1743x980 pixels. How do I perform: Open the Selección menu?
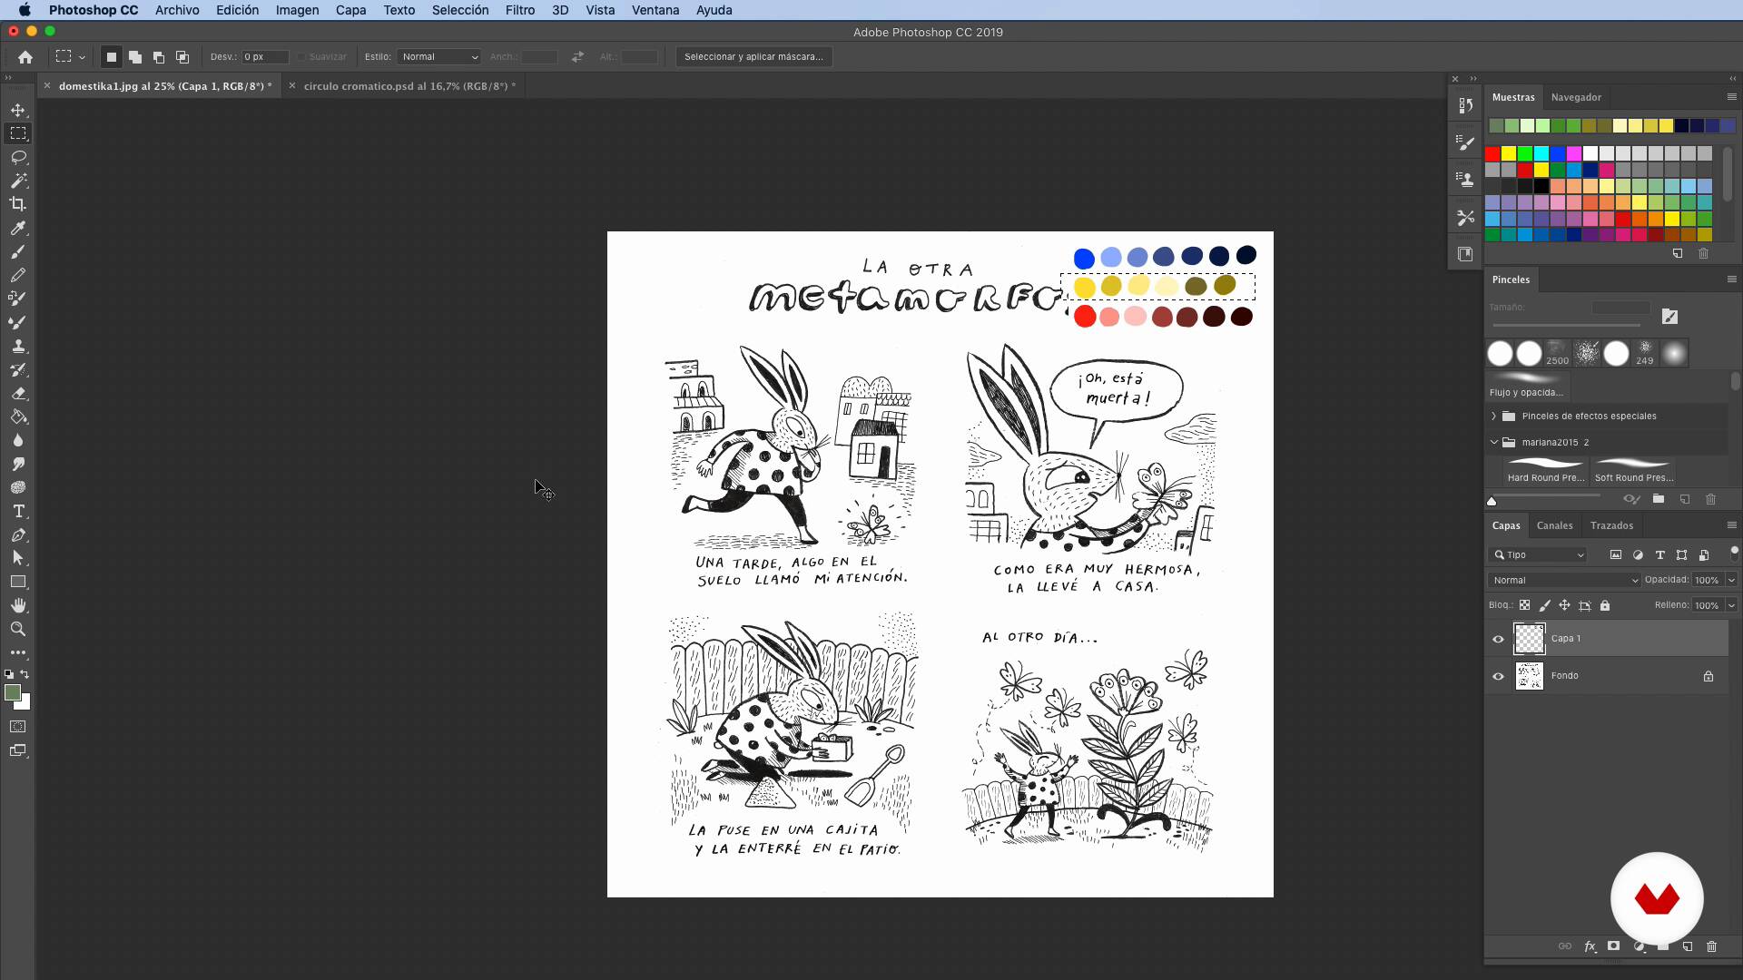[x=459, y=10]
